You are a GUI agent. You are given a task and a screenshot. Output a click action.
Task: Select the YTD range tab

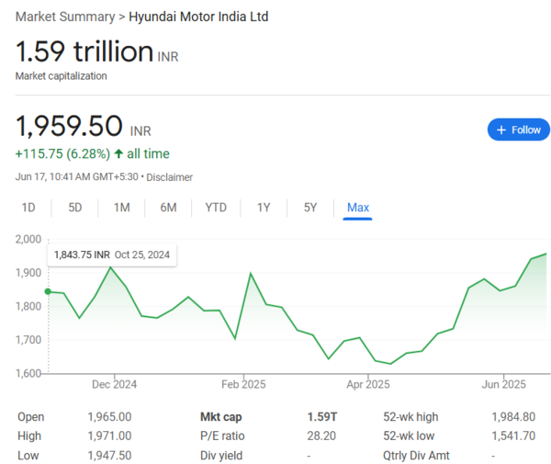[x=216, y=208]
